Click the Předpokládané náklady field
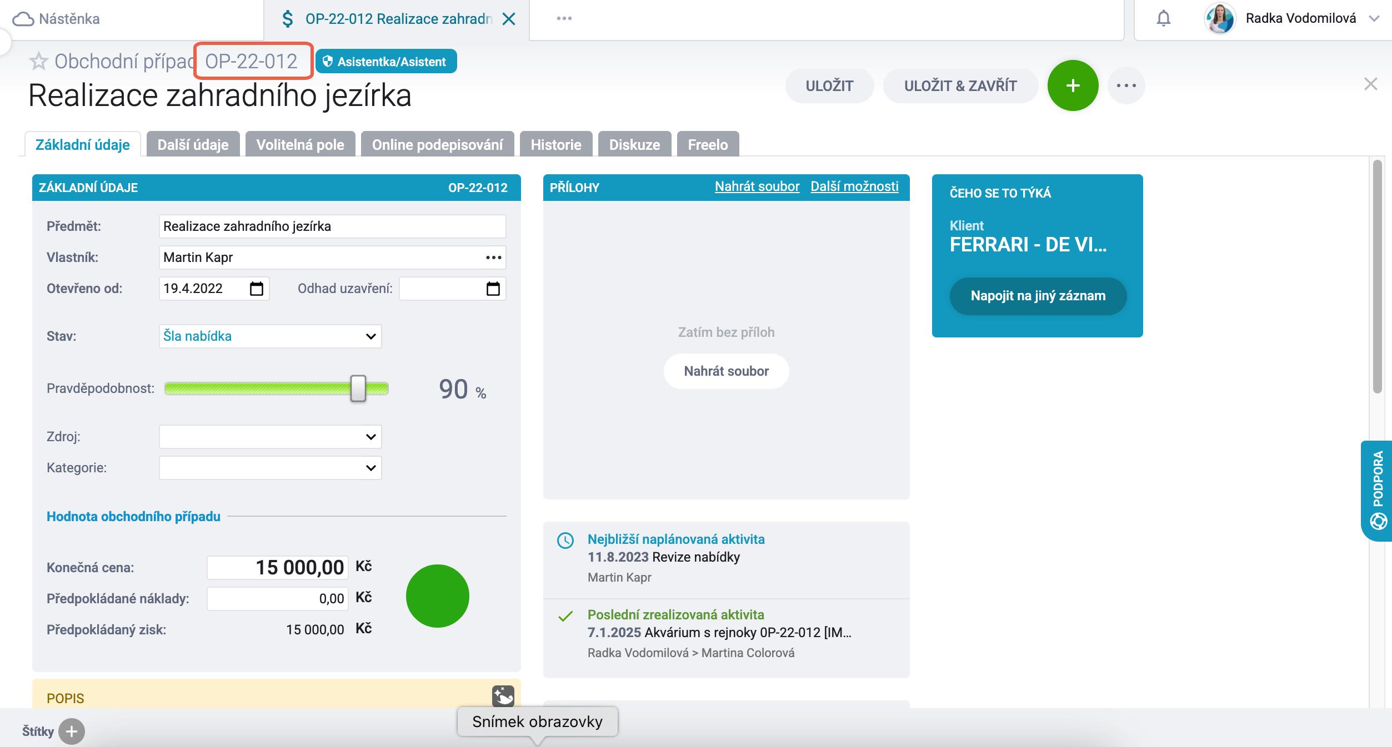This screenshot has width=1392, height=747. click(x=278, y=598)
